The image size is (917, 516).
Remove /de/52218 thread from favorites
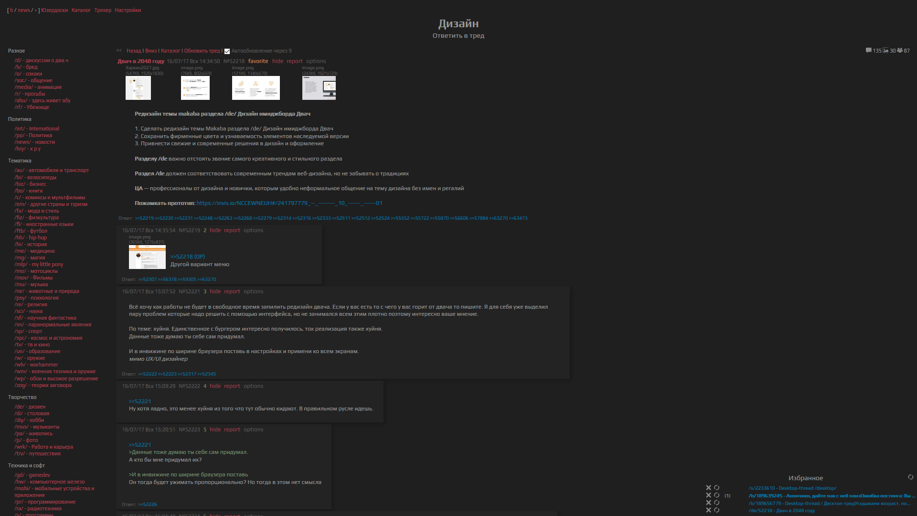point(708,510)
